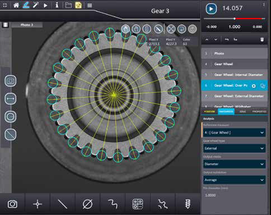This screenshot has height=215, width=271.
Task: Fit image to view with expand arrows icon
Action: coord(171,29)
